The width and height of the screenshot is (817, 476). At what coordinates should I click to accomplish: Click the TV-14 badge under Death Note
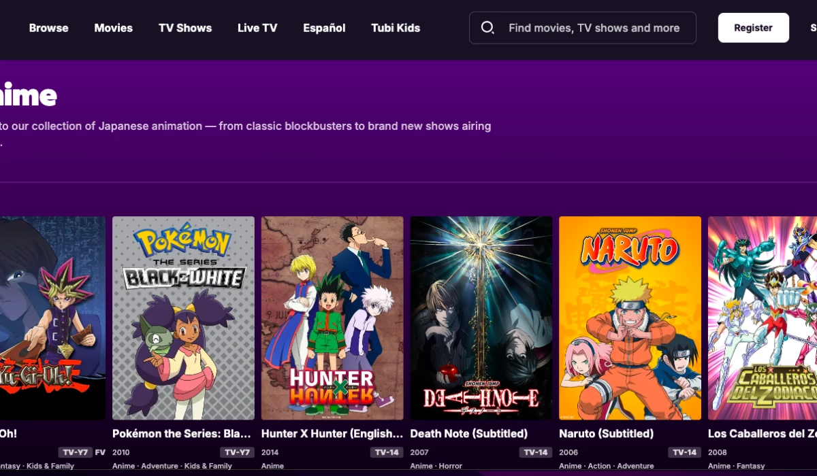pos(536,452)
